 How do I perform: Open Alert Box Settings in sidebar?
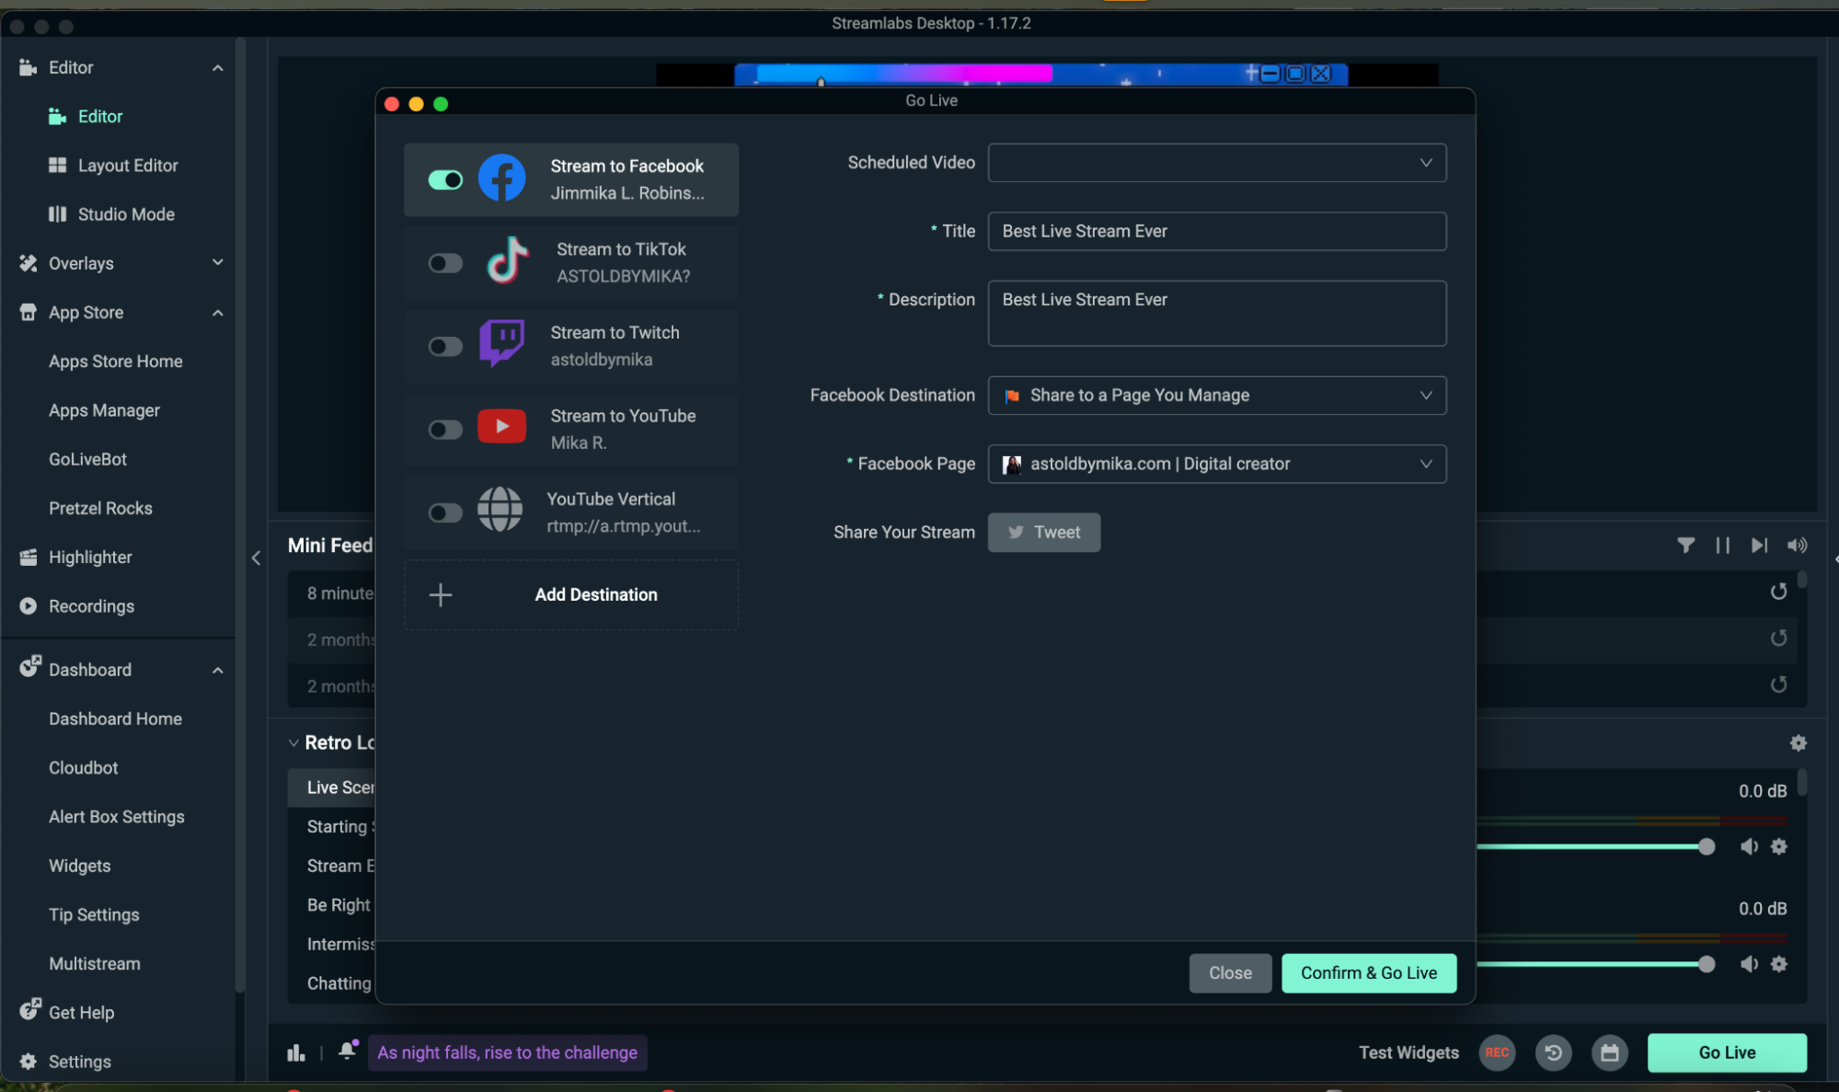[116, 817]
